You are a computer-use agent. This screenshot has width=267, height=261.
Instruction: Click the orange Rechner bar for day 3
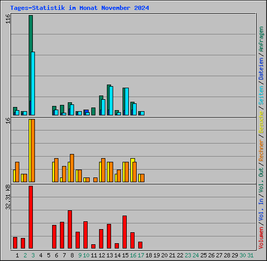(33, 151)
